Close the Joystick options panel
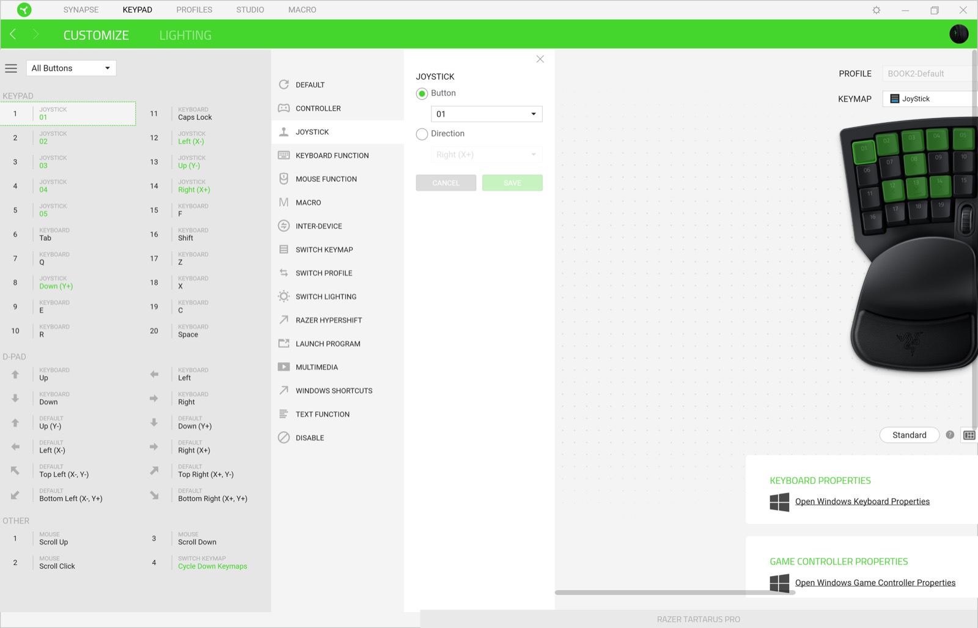978x628 pixels. point(540,59)
